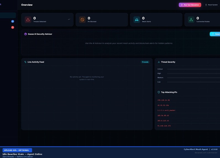Select attacking IP 91.240.118.172
Viewport: 220px width, 158px height.
(164, 126)
